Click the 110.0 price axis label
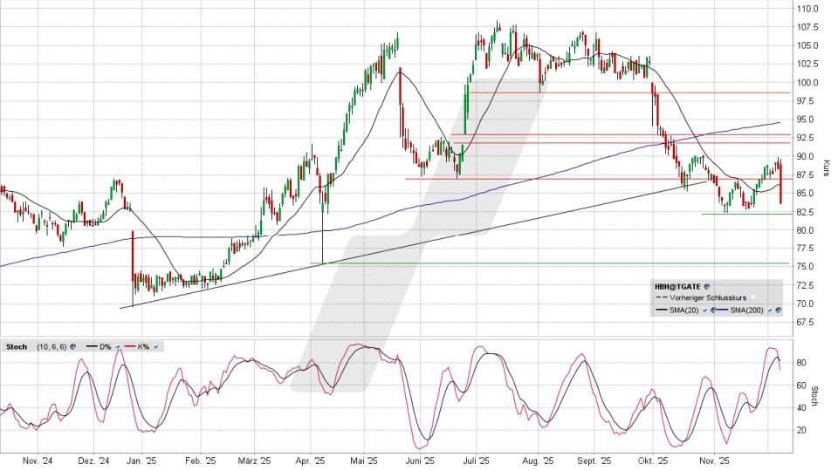The height and width of the screenshot is (471, 838). point(807,8)
